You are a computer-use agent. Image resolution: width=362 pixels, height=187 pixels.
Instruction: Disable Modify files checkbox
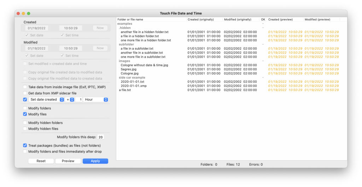pos(25,114)
